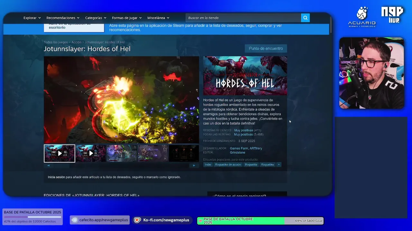Click the Pase de Batalla goal progress bar

tap(260, 221)
